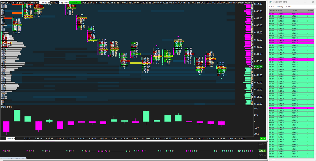This screenshot has height=161, width=316.
Task: Sort by the Price column header
Action: (x=295, y=11)
